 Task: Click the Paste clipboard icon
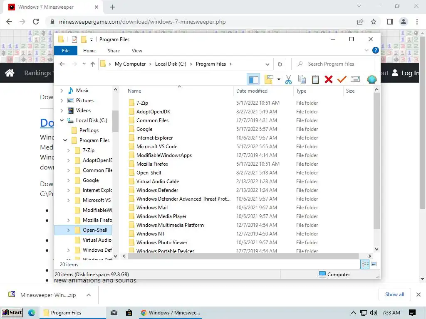point(315,79)
